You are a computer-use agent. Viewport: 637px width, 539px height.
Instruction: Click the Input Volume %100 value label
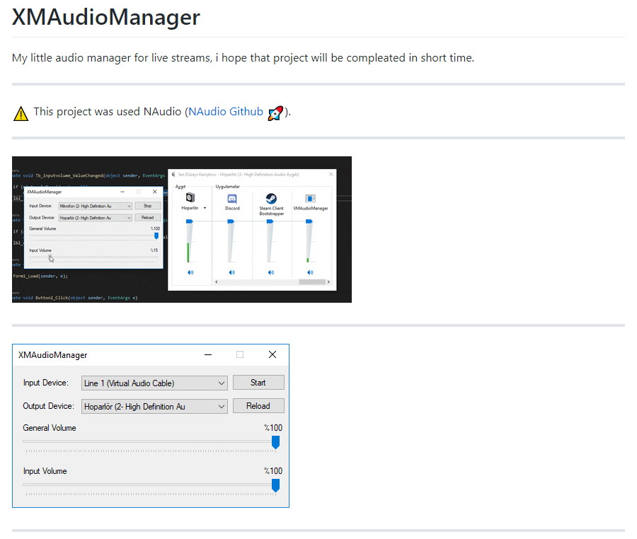(x=273, y=471)
